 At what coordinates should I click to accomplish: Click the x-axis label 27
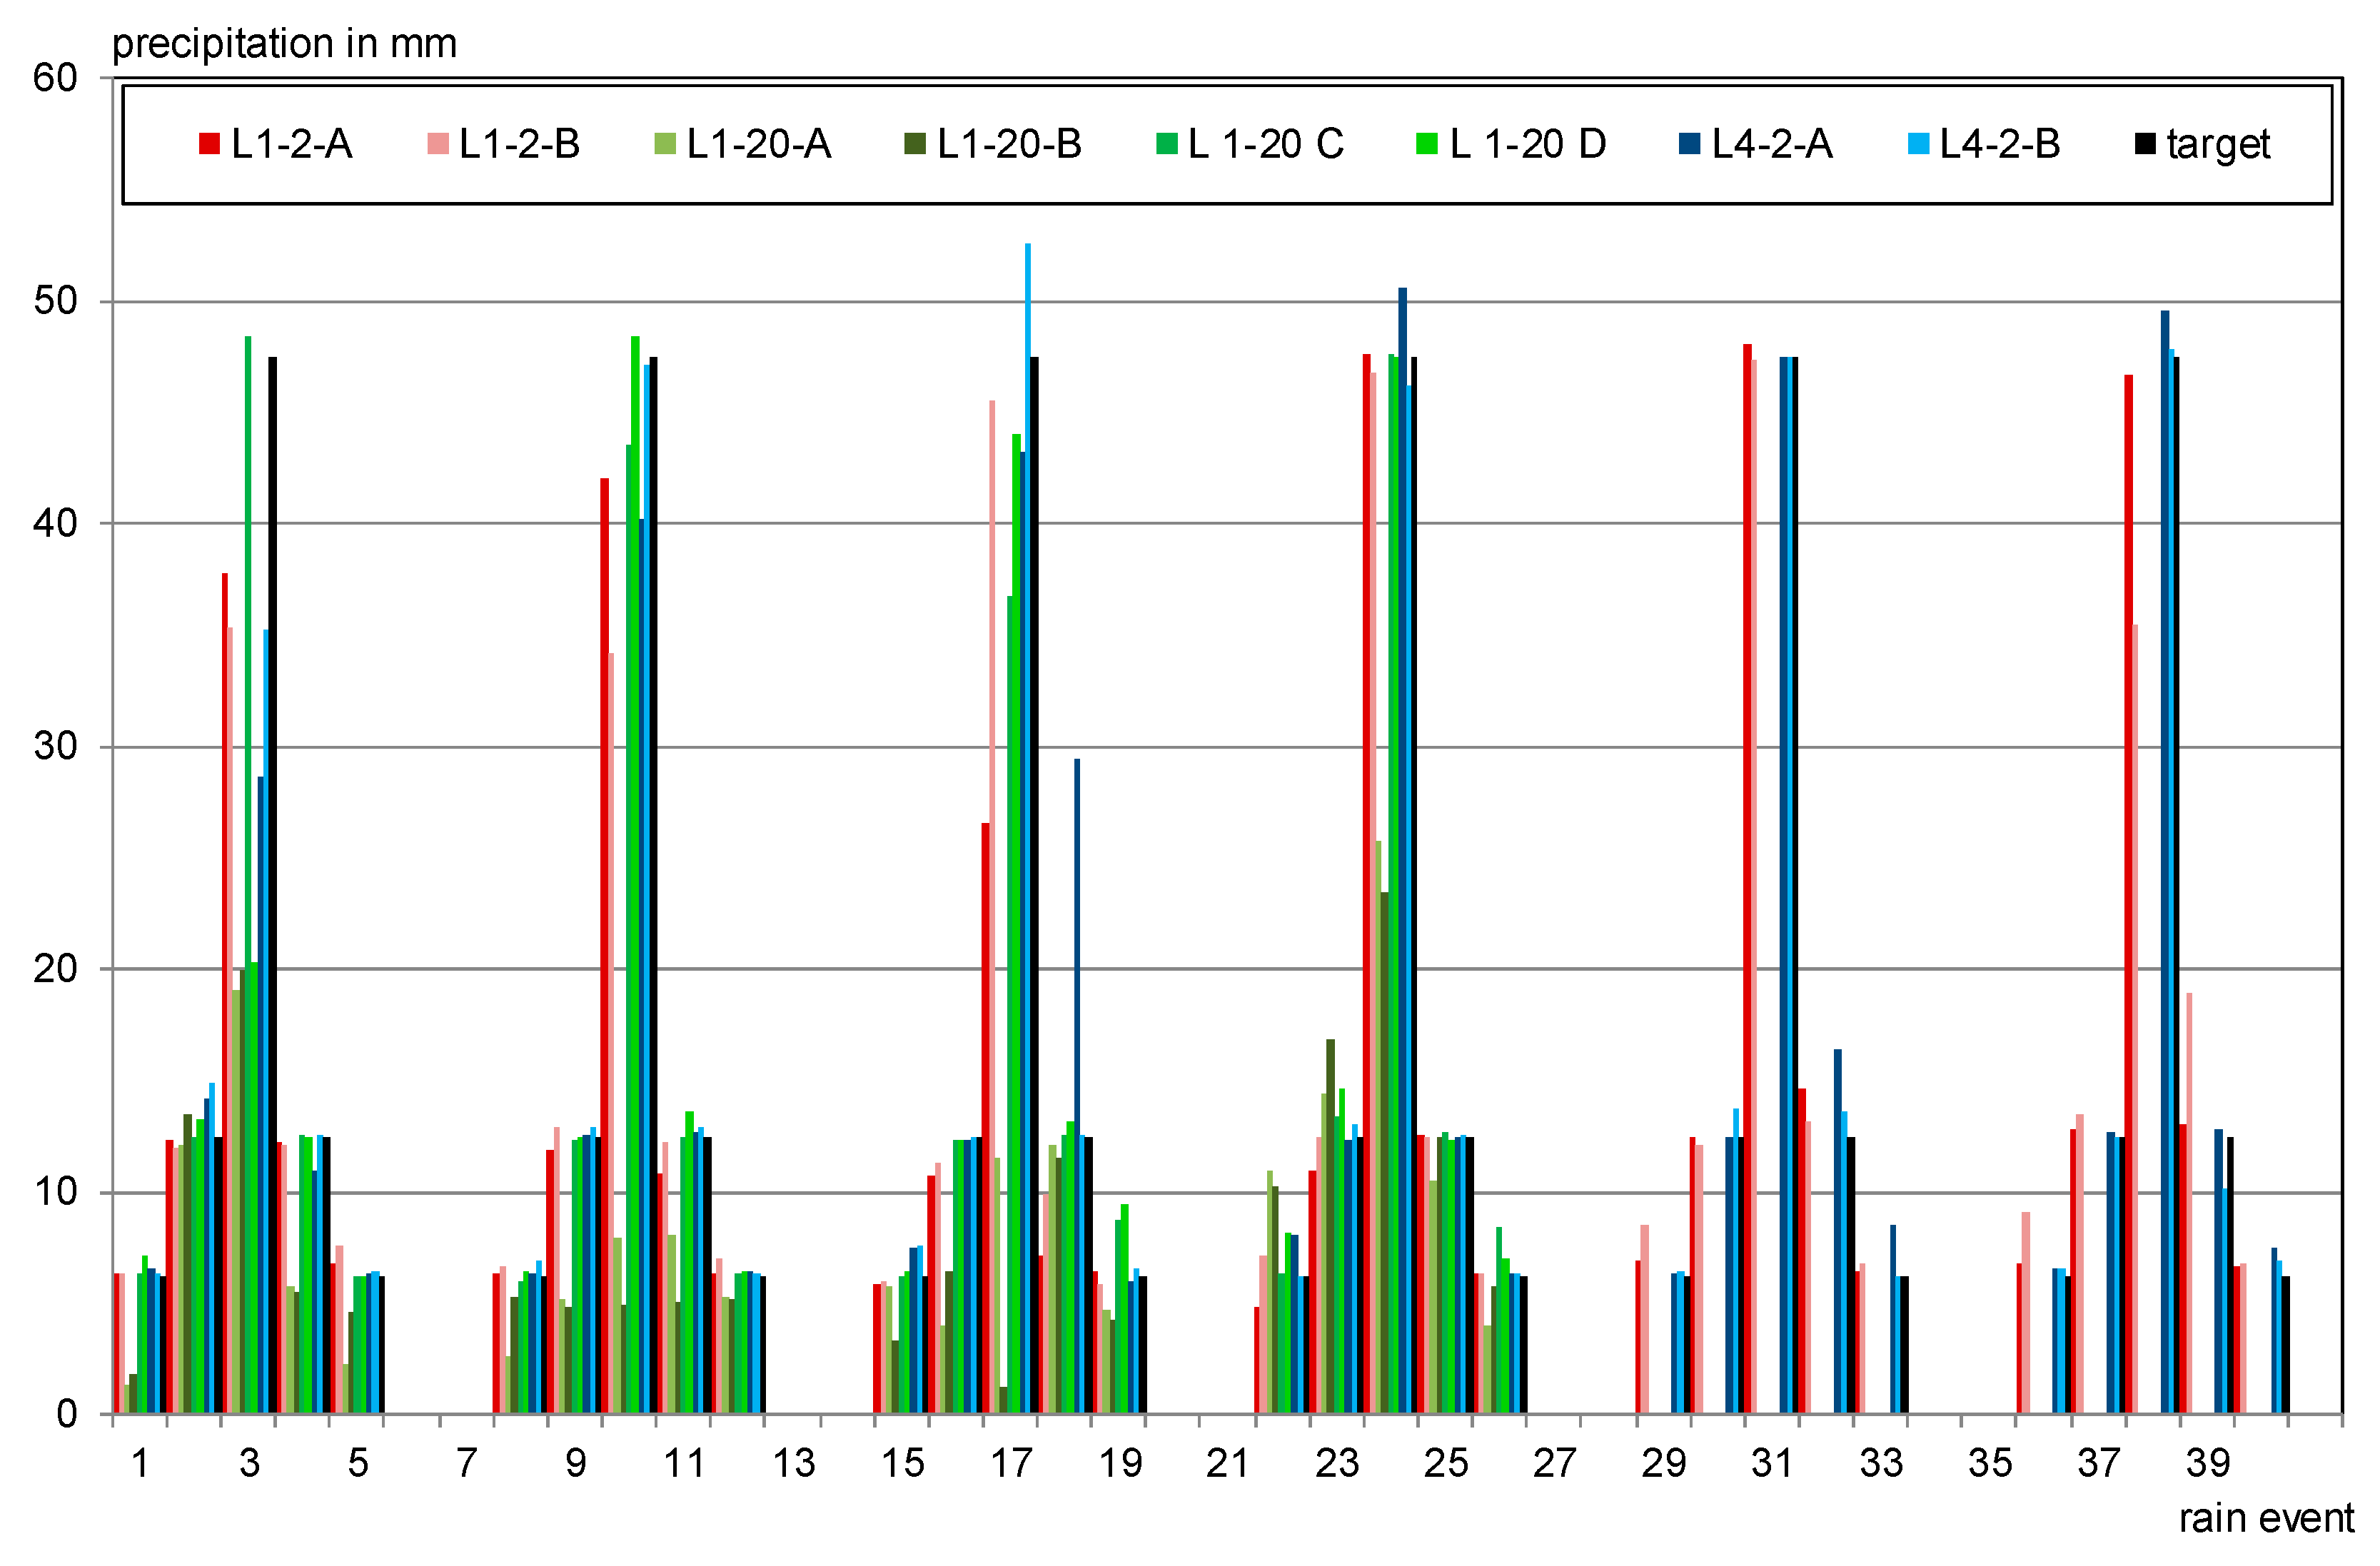[1554, 1464]
